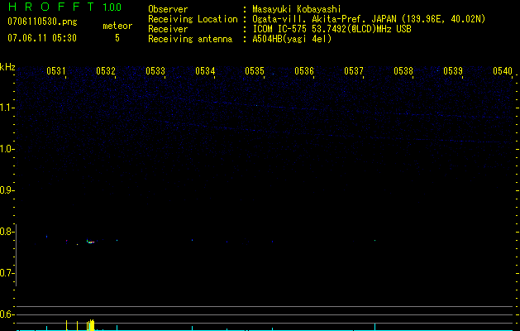Click the HROFFT 1.0.0 title text

[64, 7]
